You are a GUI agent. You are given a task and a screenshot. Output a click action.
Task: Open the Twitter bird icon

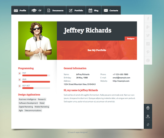[x=148, y=35]
